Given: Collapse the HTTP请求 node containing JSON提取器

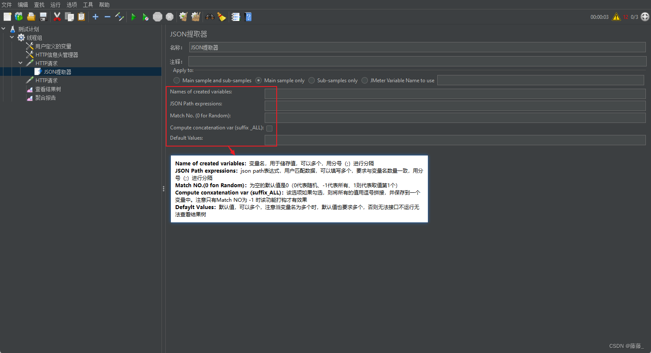Looking at the screenshot, I should [20, 63].
